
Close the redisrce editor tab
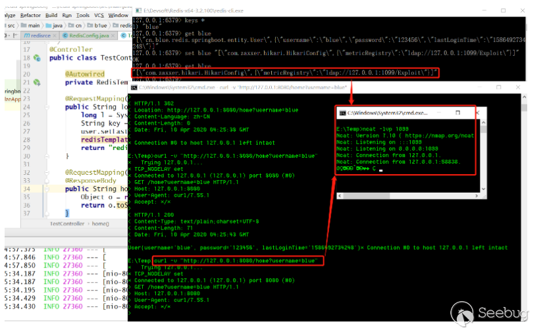click(x=55, y=36)
